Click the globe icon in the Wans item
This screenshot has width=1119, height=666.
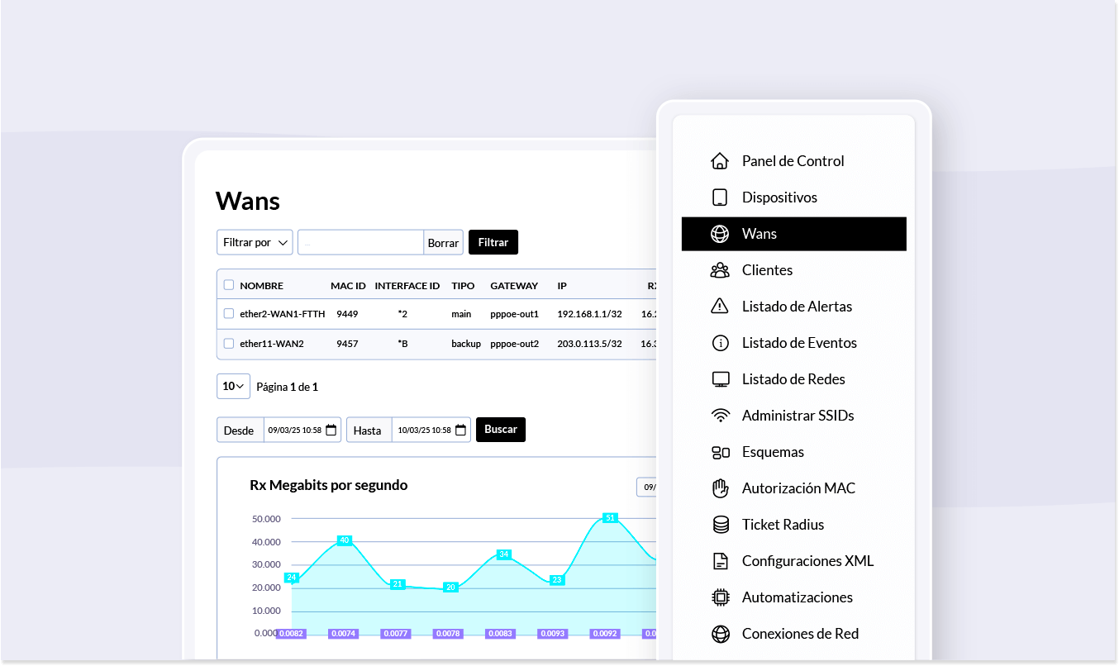pos(720,234)
